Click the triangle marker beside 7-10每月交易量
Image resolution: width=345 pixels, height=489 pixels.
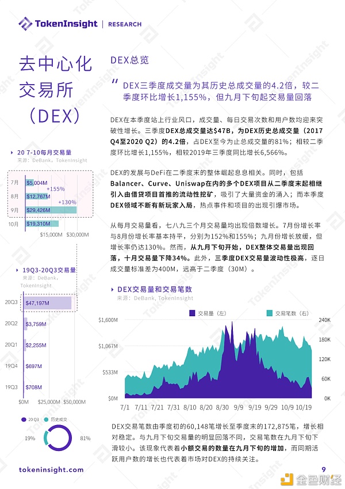click(13, 153)
